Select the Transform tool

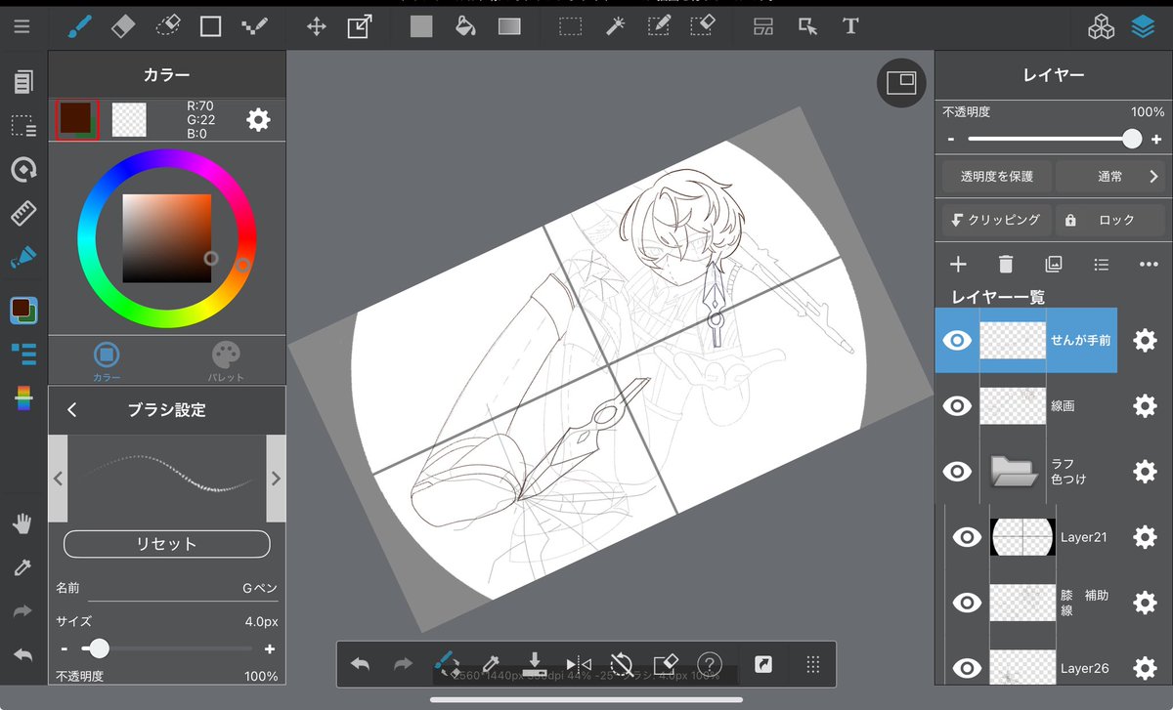click(x=360, y=26)
